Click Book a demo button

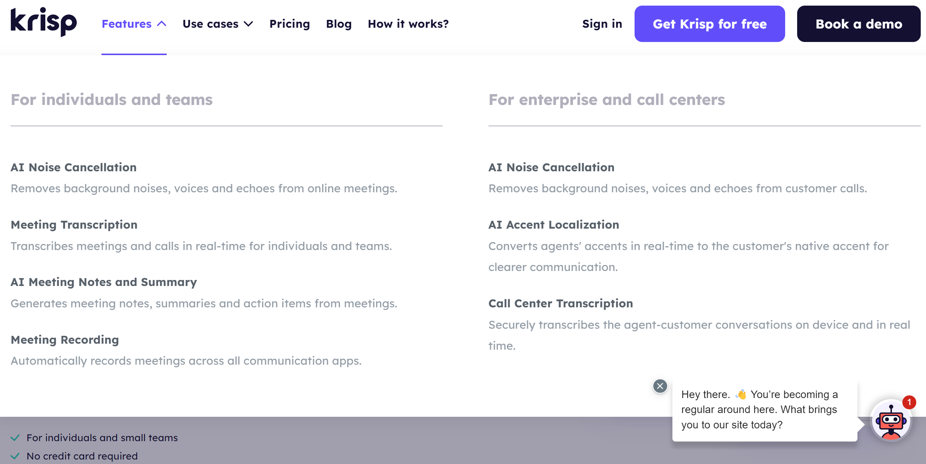(859, 24)
